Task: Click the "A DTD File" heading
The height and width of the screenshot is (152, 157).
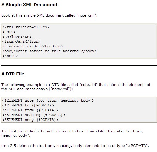Action: click(13, 74)
